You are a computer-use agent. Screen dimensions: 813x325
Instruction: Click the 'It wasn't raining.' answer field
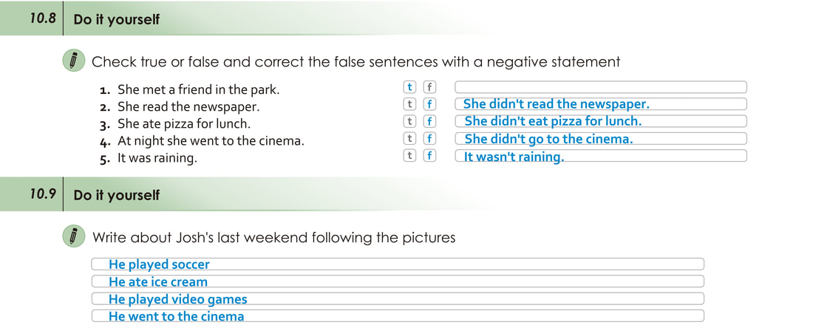tap(600, 156)
